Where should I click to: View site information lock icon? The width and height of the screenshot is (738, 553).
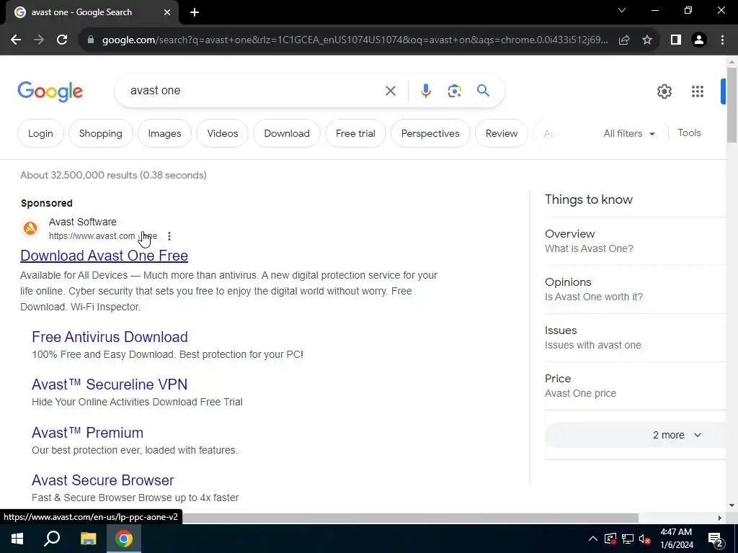[x=91, y=40]
